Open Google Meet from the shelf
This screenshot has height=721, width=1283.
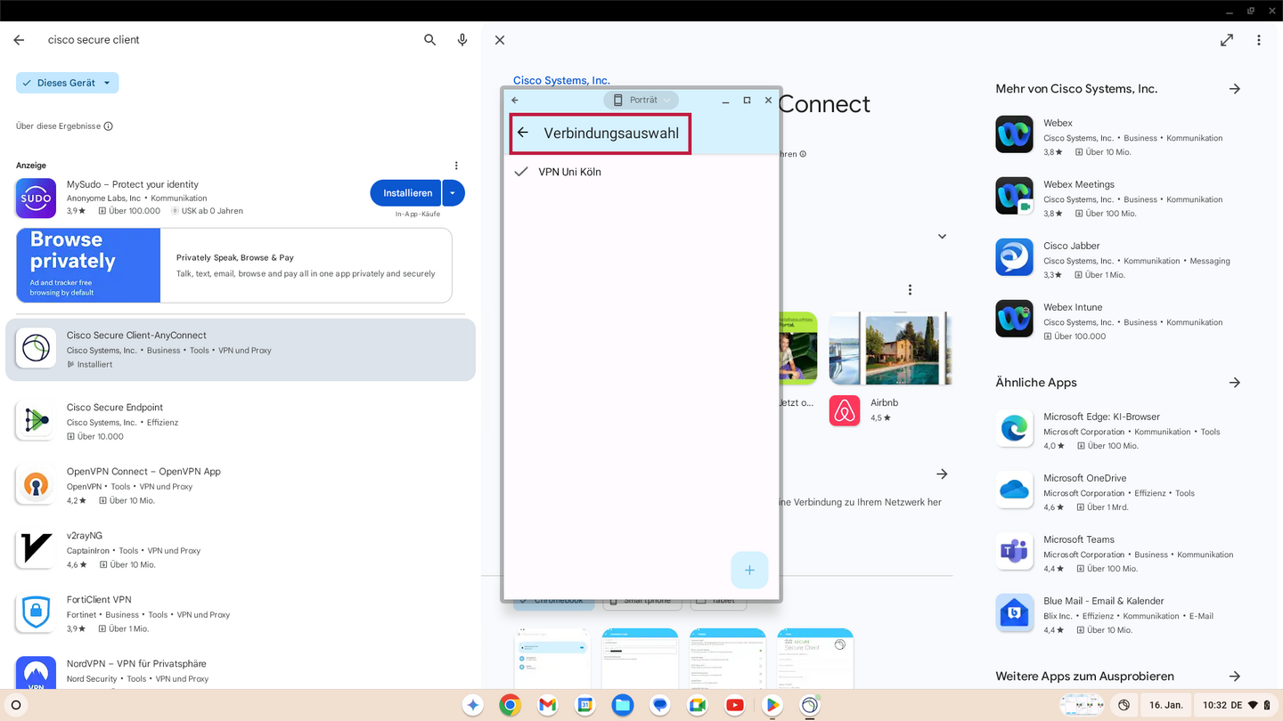[x=697, y=705]
